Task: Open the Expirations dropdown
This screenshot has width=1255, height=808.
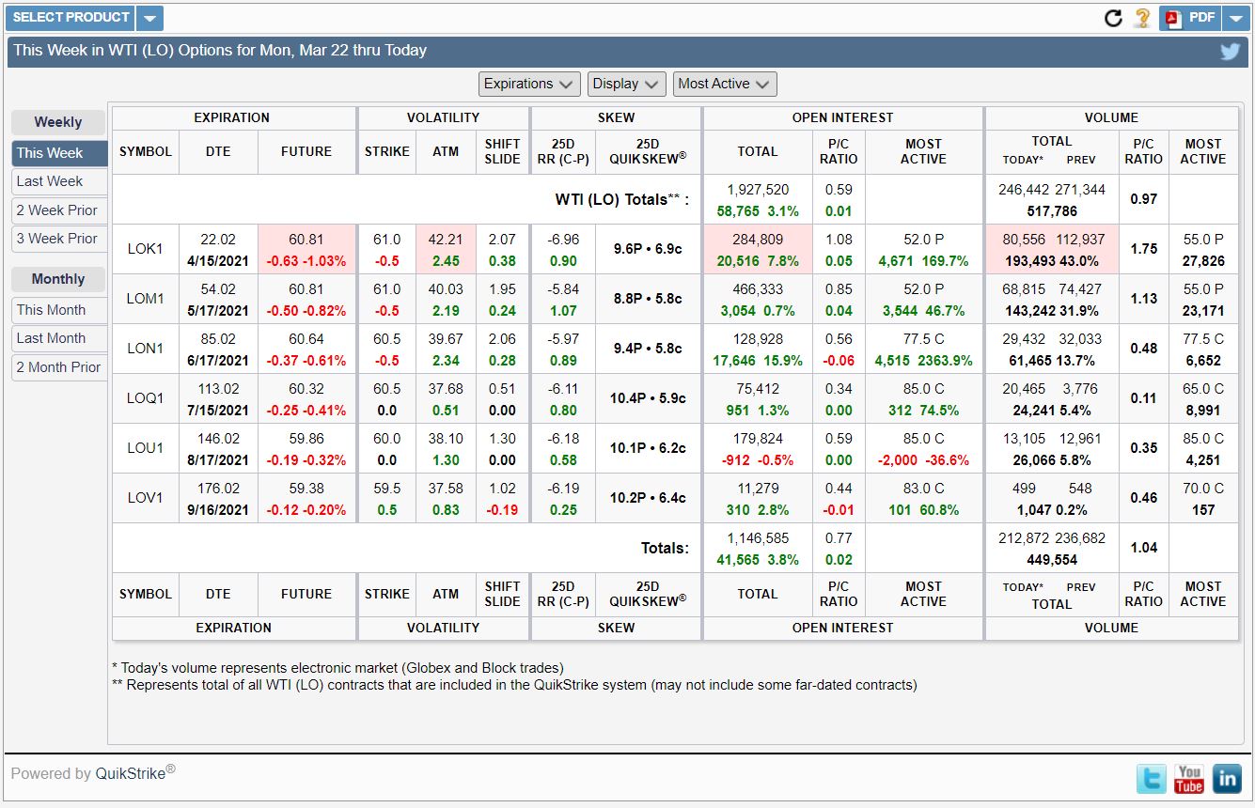Action: coord(528,84)
